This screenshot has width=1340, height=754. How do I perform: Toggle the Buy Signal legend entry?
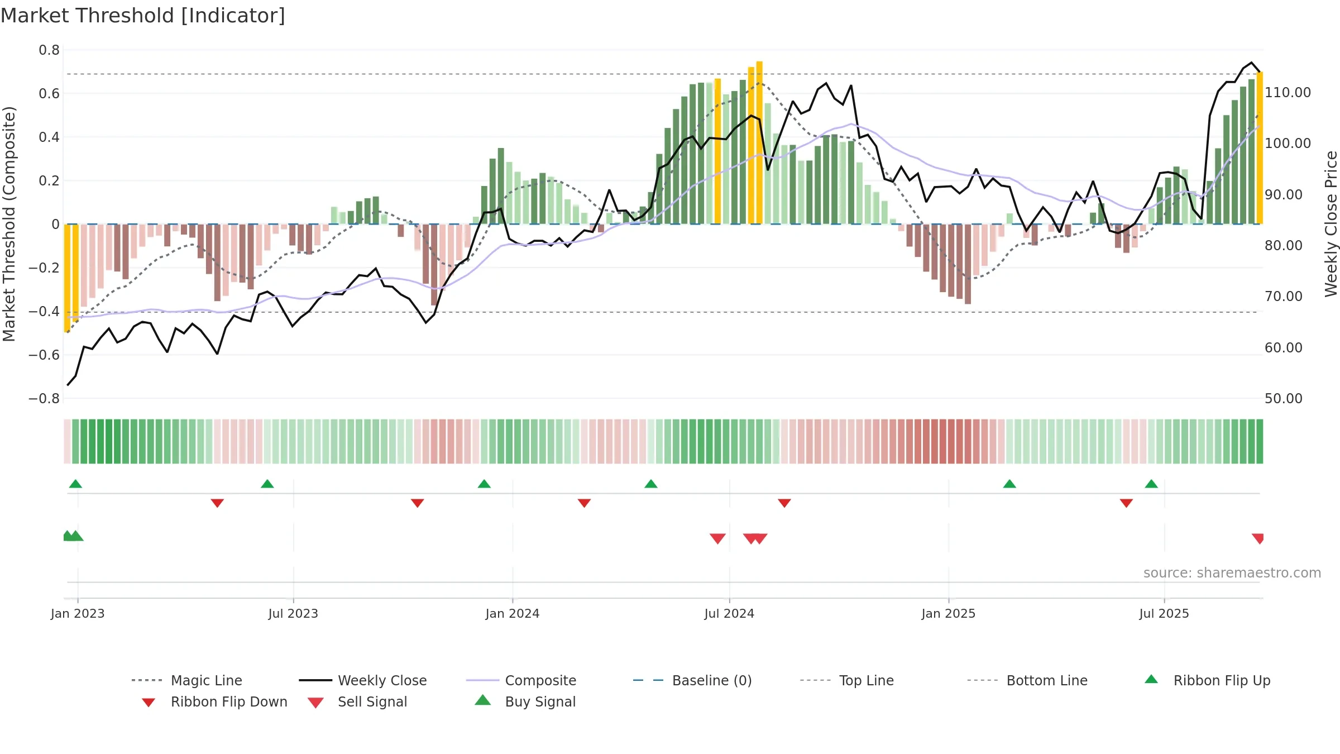[x=525, y=701]
